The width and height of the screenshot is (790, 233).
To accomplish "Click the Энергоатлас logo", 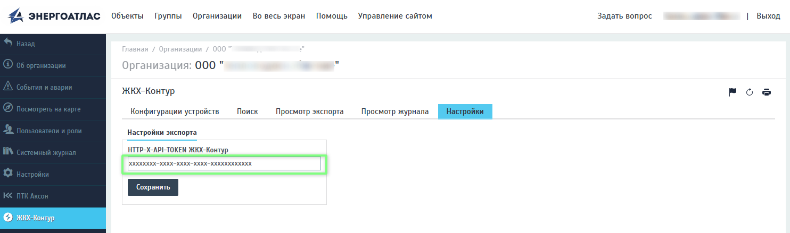I will coord(54,16).
